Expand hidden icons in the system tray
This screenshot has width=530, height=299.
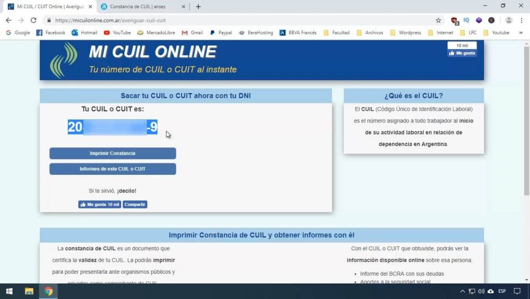click(x=462, y=291)
